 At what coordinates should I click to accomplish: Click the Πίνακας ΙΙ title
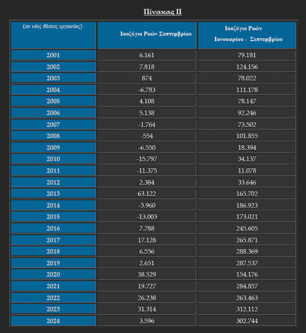point(162,12)
